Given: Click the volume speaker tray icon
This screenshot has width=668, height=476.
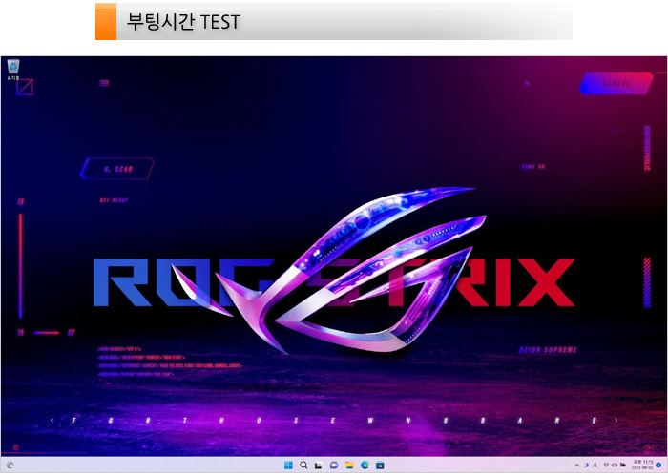Looking at the screenshot, I should tap(615, 465).
